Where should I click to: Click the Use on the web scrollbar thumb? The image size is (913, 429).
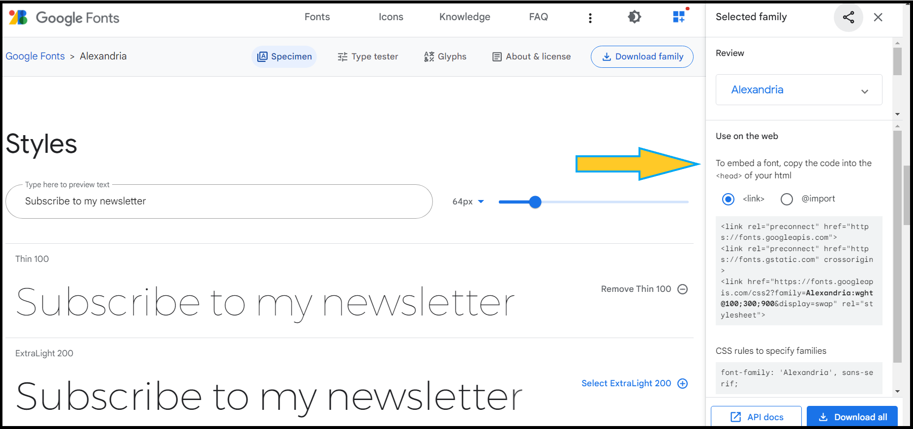click(897, 246)
